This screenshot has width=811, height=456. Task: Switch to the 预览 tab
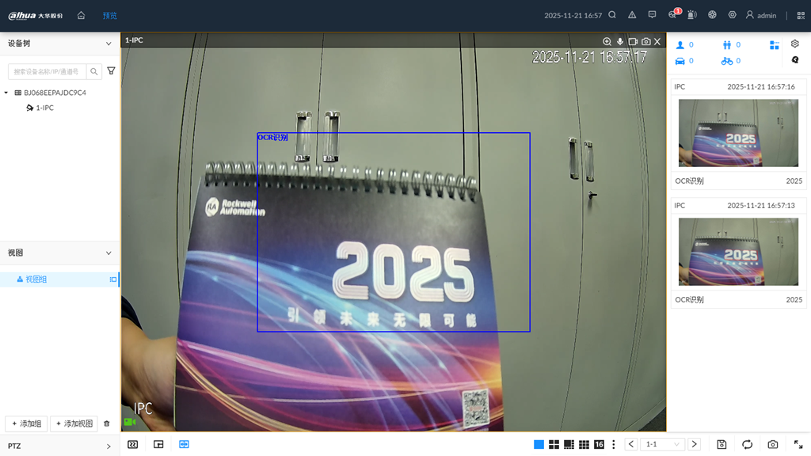click(109, 15)
